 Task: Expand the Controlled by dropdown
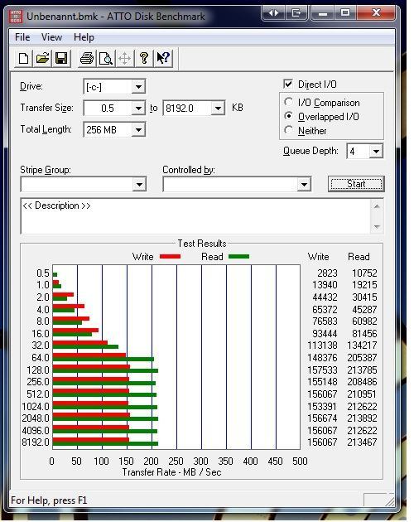(x=304, y=184)
